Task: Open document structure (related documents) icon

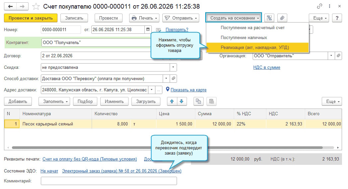Action: tap(269, 18)
